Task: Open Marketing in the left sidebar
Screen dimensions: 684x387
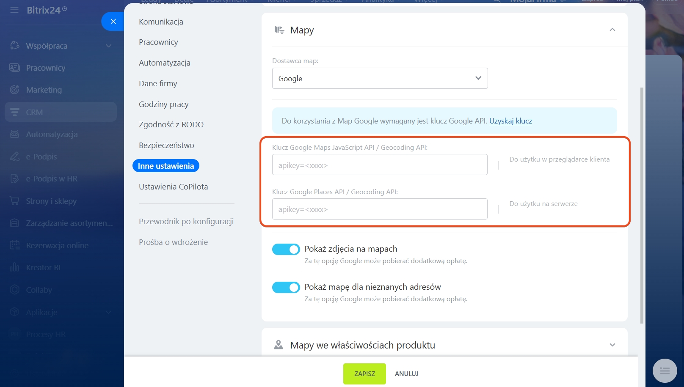Action: (44, 90)
